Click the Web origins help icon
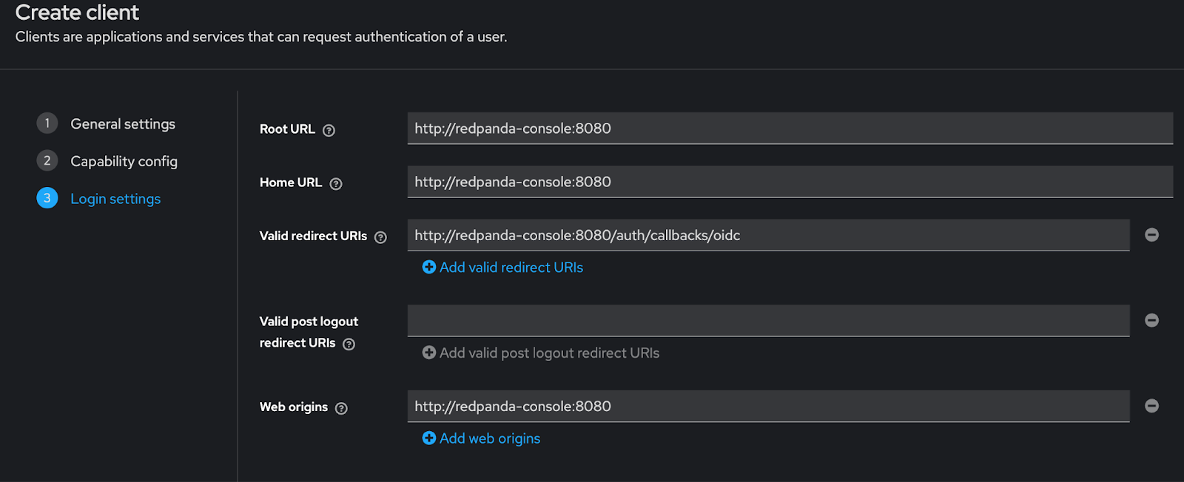Screen dimensions: 1184x482 point(341,408)
